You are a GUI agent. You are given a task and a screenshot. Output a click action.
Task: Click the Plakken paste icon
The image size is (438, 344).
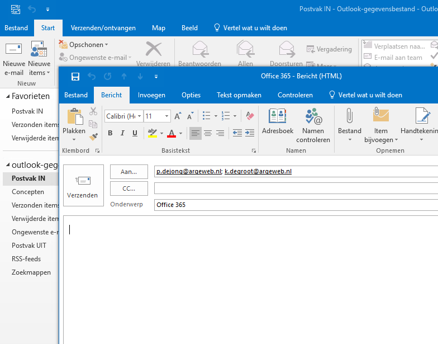point(75,116)
